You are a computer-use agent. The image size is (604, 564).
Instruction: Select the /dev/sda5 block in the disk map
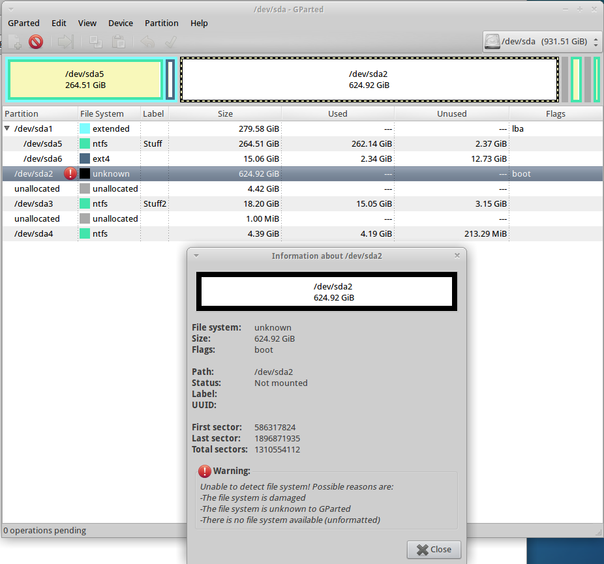pos(85,80)
